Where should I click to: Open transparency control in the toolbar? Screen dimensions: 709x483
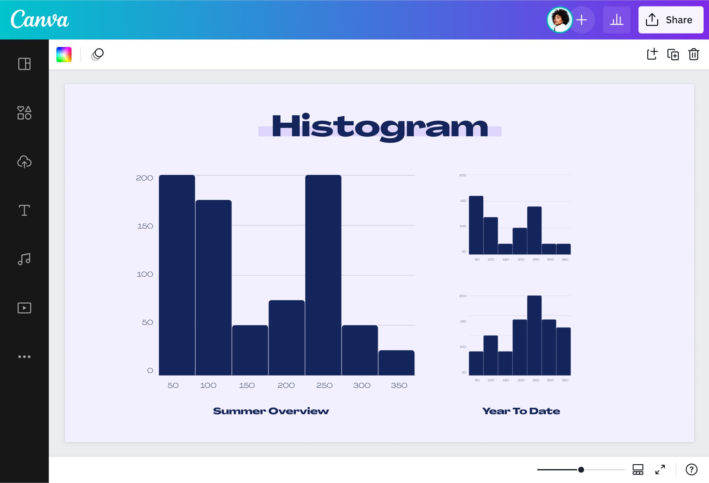click(97, 54)
